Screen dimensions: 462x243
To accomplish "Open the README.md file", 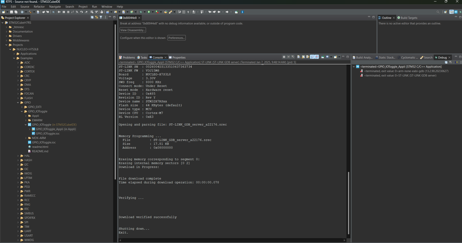I will click(x=40, y=151).
